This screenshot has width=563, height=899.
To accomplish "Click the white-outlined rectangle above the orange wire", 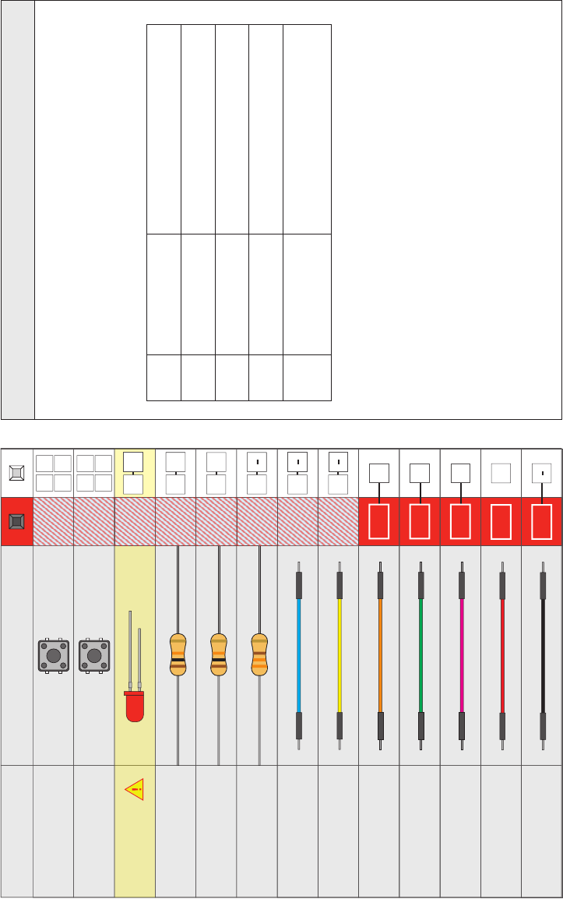I will coord(379,522).
